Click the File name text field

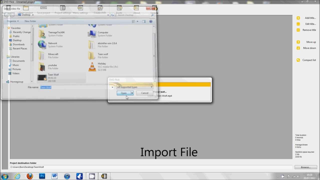75,87
